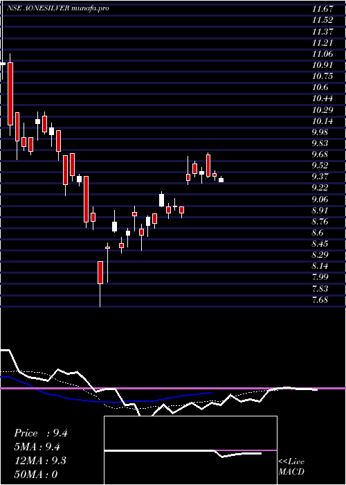Click the 12MA : 9.3 readout

pos(40,461)
